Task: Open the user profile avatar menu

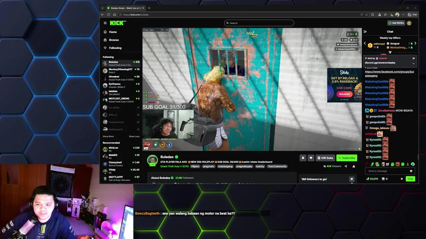Action: point(409,23)
